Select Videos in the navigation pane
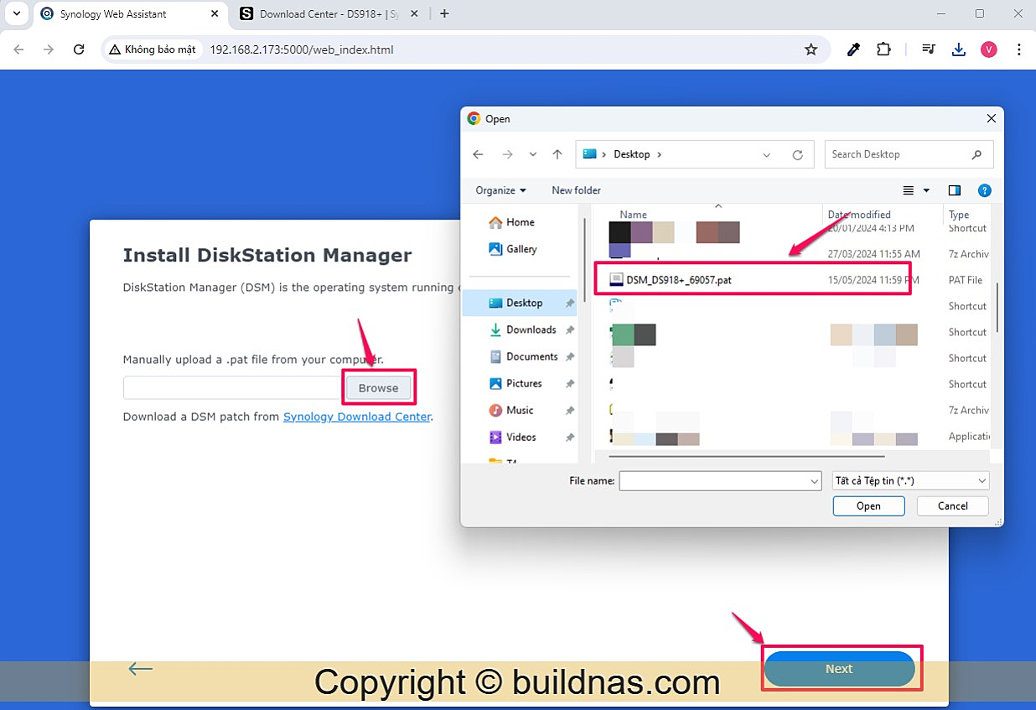 pos(521,437)
